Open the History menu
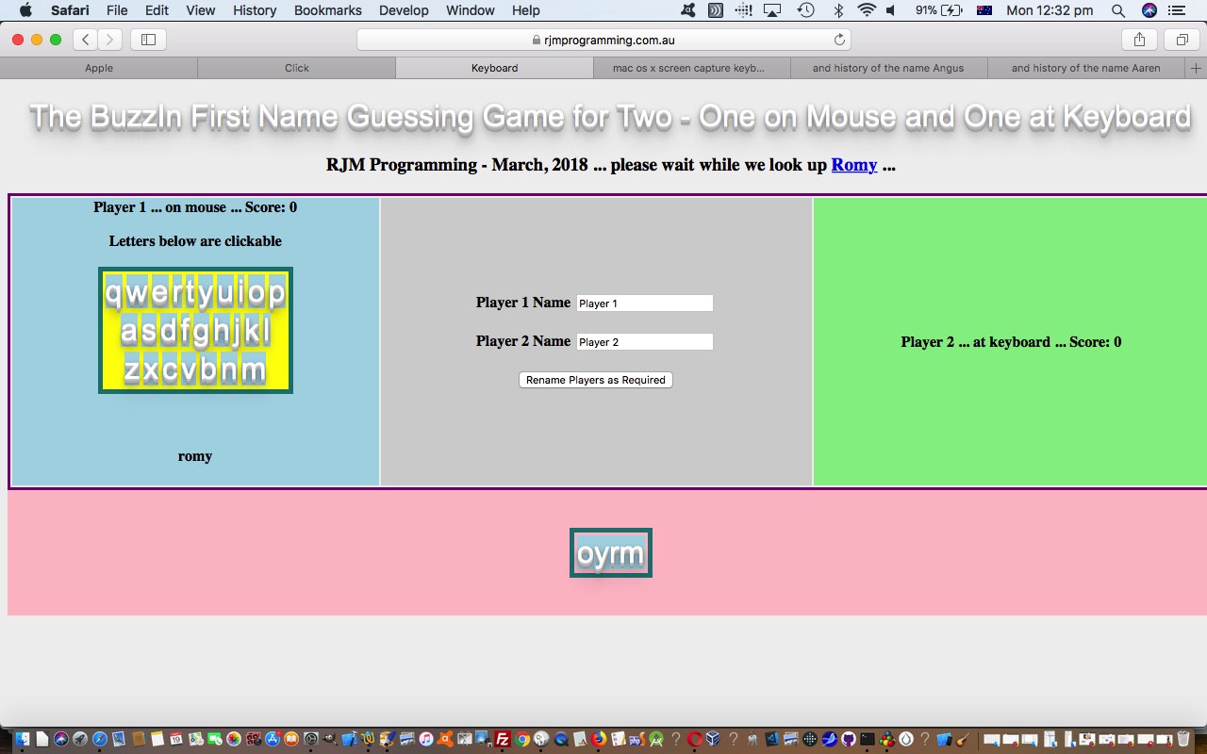Screen dimensions: 1207x754 pyautogui.click(x=255, y=10)
